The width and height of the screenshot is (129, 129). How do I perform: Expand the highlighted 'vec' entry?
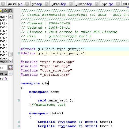(6, 62)
